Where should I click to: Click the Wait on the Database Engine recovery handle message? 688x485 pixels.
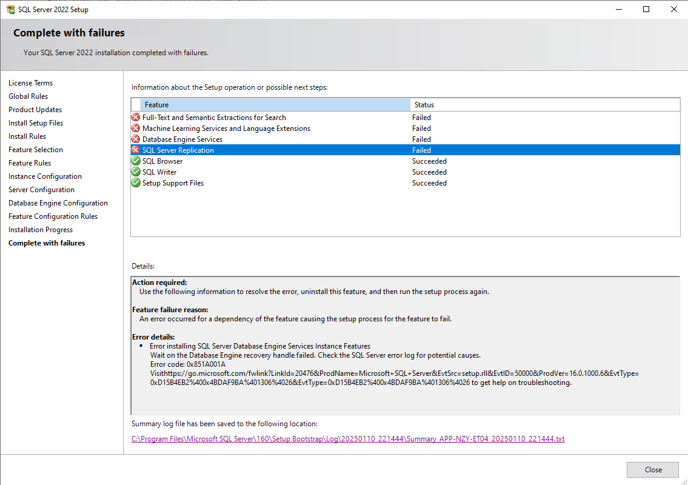(x=315, y=355)
